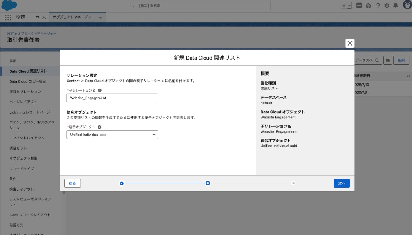Expand the オブジェクトマネージャー tab chevron
This screenshot has width=413, height=235.
click(100, 17)
